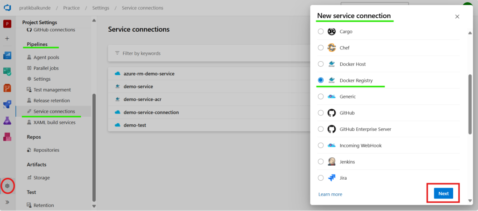This screenshot has height=211, width=478.
Task: Click the Generic service icon
Action: [x=332, y=96]
